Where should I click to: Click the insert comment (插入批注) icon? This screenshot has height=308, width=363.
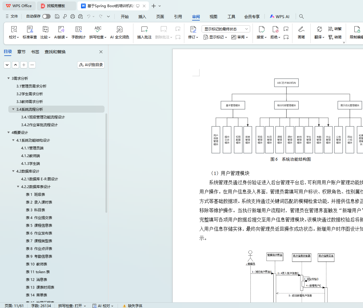coord(144,29)
